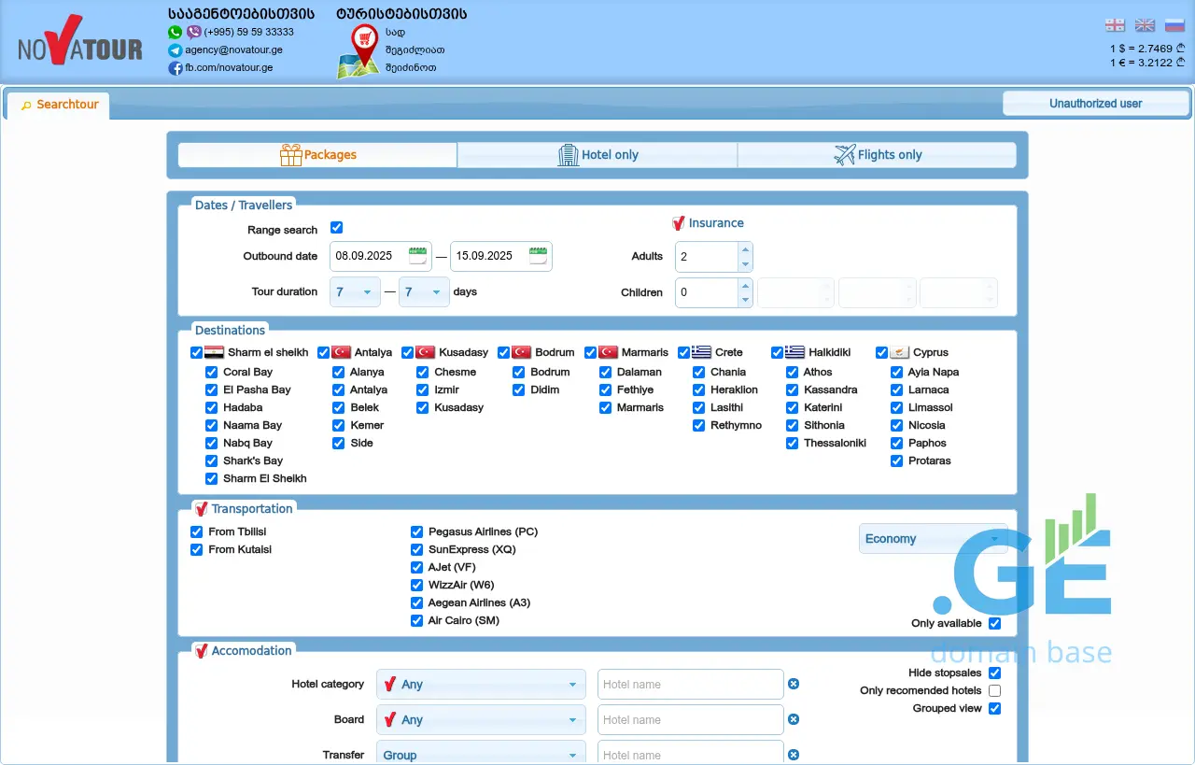1195x765 pixels.
Task: Clear the hotel category name field icon
Action: point(794,684)
